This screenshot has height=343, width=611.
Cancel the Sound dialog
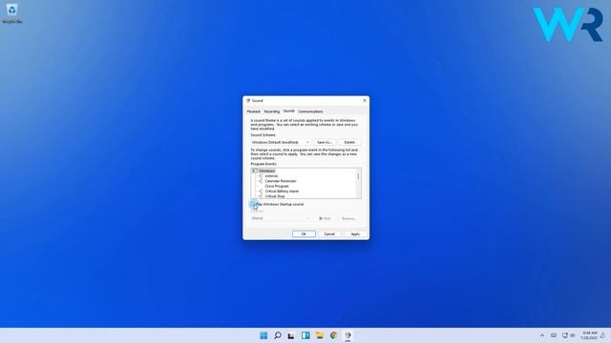click(329, 233)
